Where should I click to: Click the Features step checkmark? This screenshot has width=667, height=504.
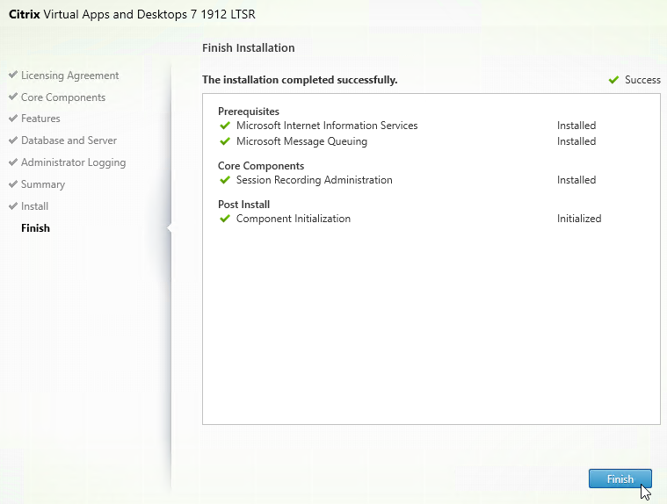coord(13,119)
